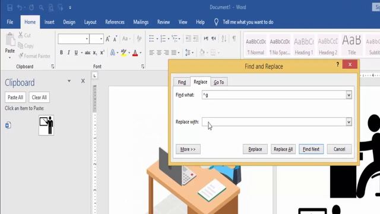Click the More >> button
The height and width of the screenshot is (214, 380).
pyautogui.click(x=188, y=149)
